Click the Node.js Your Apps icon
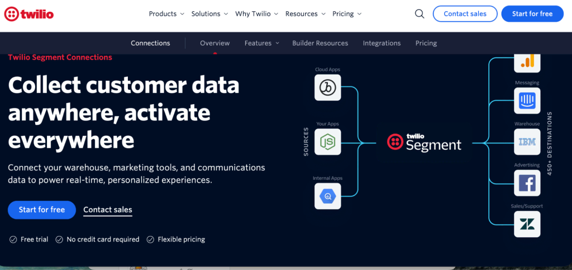This screenshot has height=270, width=572. (x=327, y=142)
